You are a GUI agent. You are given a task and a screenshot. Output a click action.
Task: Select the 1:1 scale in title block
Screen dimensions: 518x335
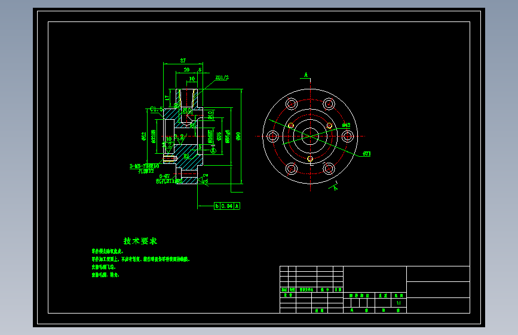(x=399, y=303)
